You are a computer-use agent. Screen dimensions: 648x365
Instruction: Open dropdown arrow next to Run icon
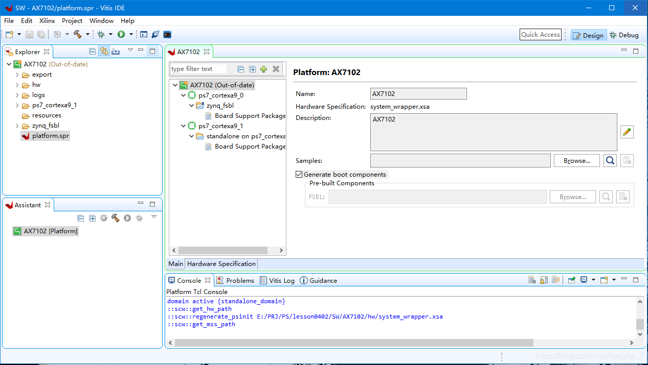pos(131,34)
